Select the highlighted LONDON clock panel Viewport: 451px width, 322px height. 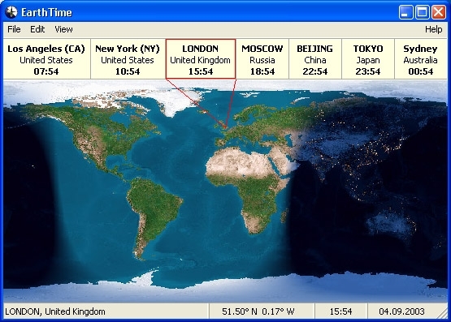click(x=201, y=59)
